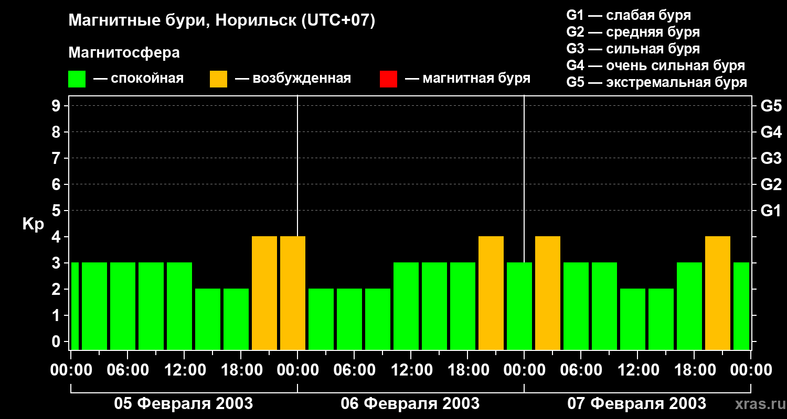This screenshot has width=787, height=419.
Task: Click the Kp axis value 2
Action: pos(57,289)
